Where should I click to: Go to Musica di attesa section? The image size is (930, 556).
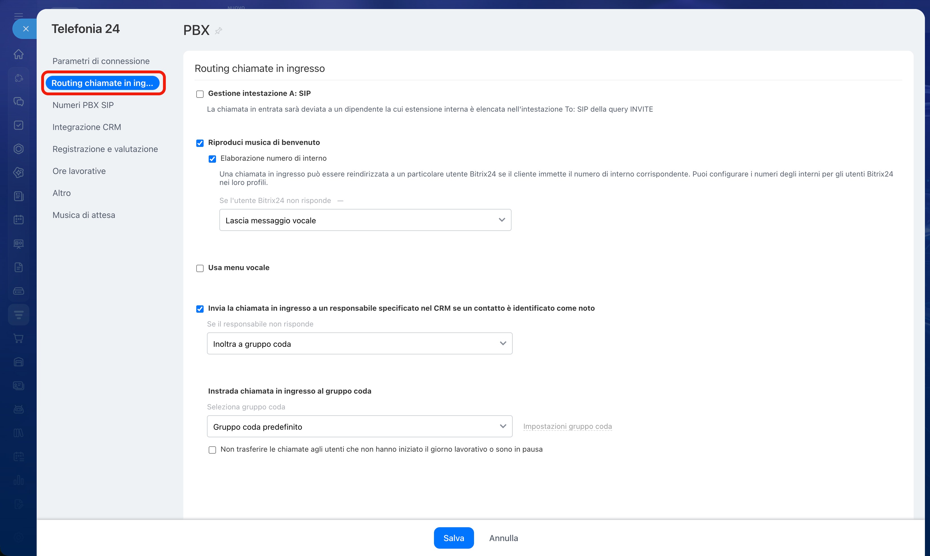[83, 215]
